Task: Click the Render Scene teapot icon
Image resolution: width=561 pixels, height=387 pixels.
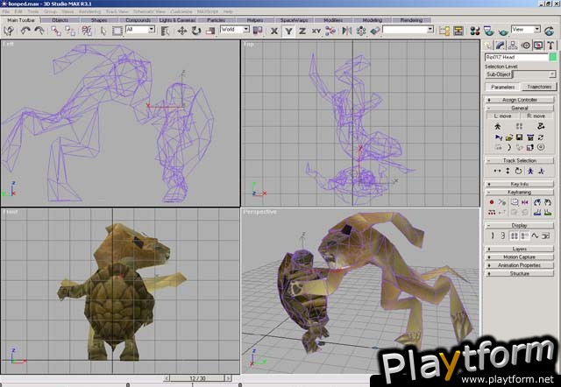Action: 489,32
